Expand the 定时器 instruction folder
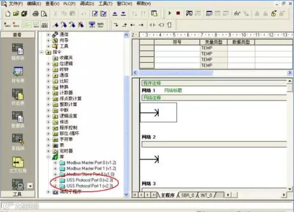 click(x=48, y=151)
